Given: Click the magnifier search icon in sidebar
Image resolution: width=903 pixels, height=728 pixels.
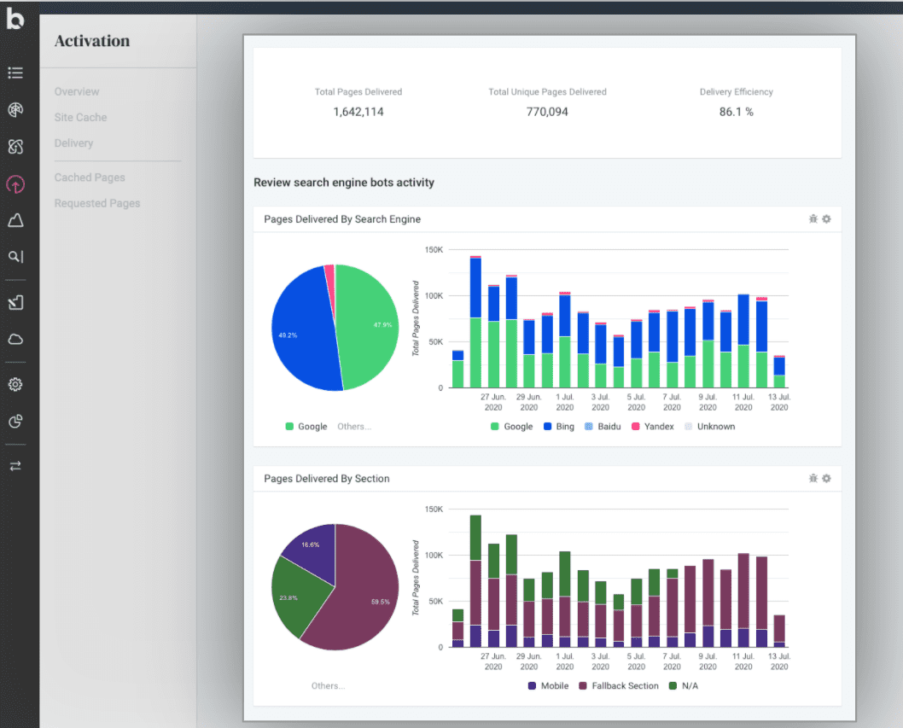Looking at the screenshot, I should 15,257.
